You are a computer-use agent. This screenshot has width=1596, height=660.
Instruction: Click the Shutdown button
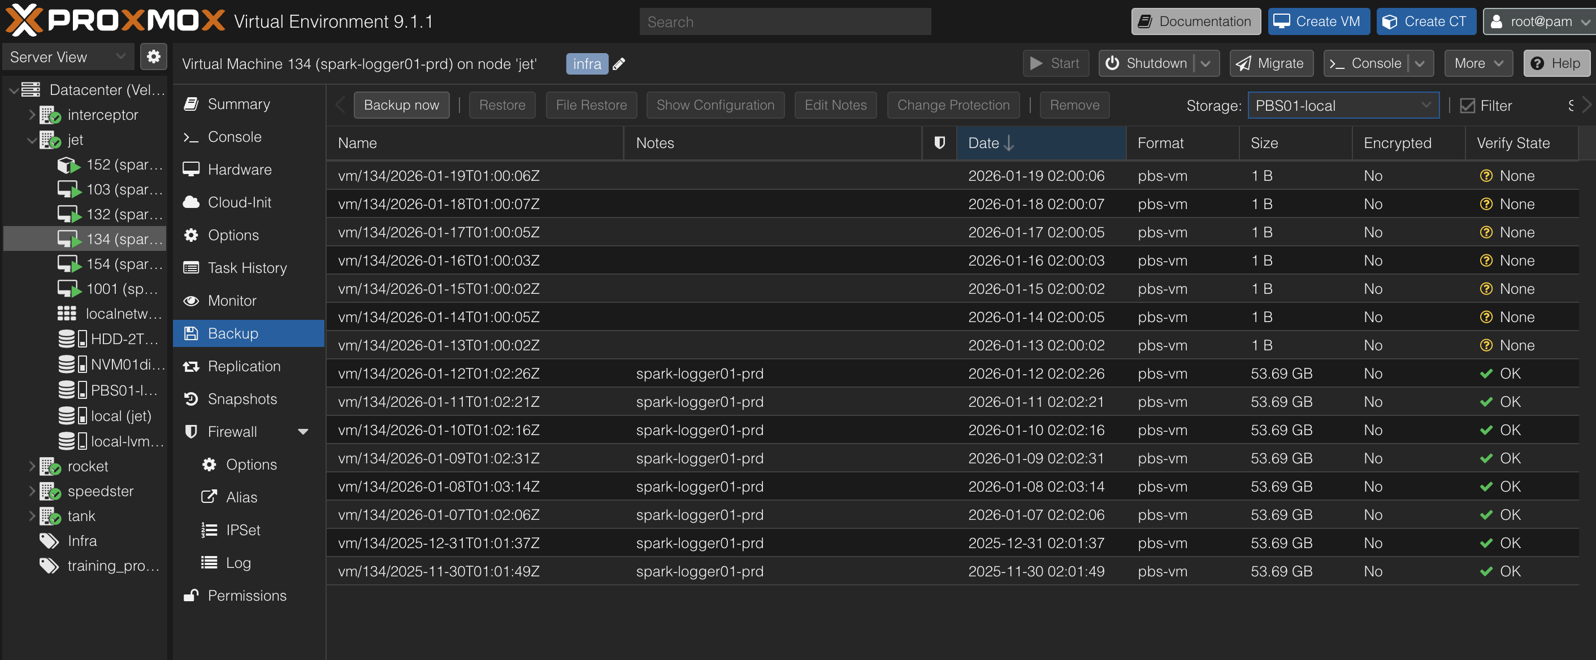point(1147,63)
